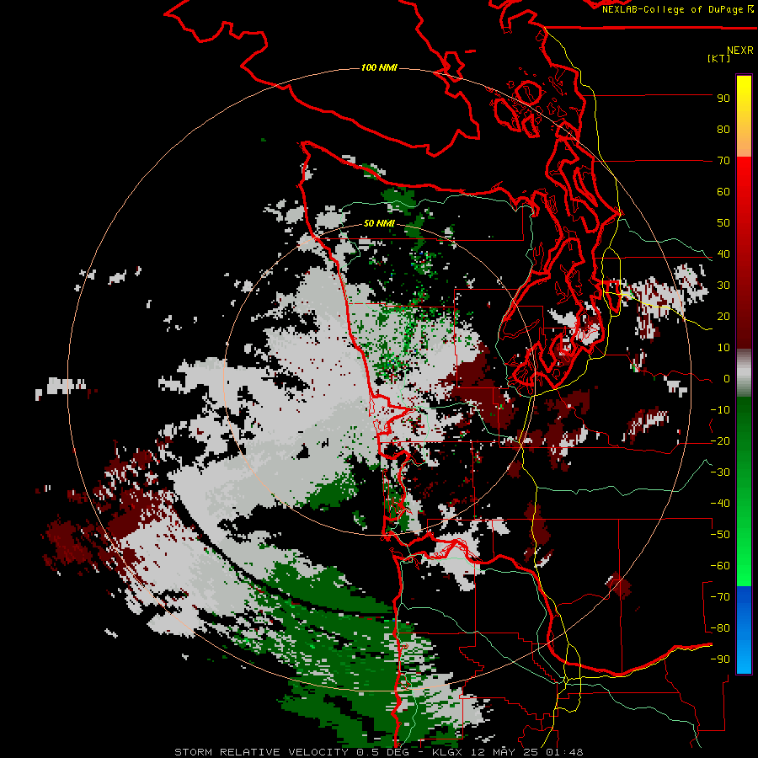Screen dimensions: 758x758
Task: Click the 100 NMI range ring label
Action: pos(379,67)
